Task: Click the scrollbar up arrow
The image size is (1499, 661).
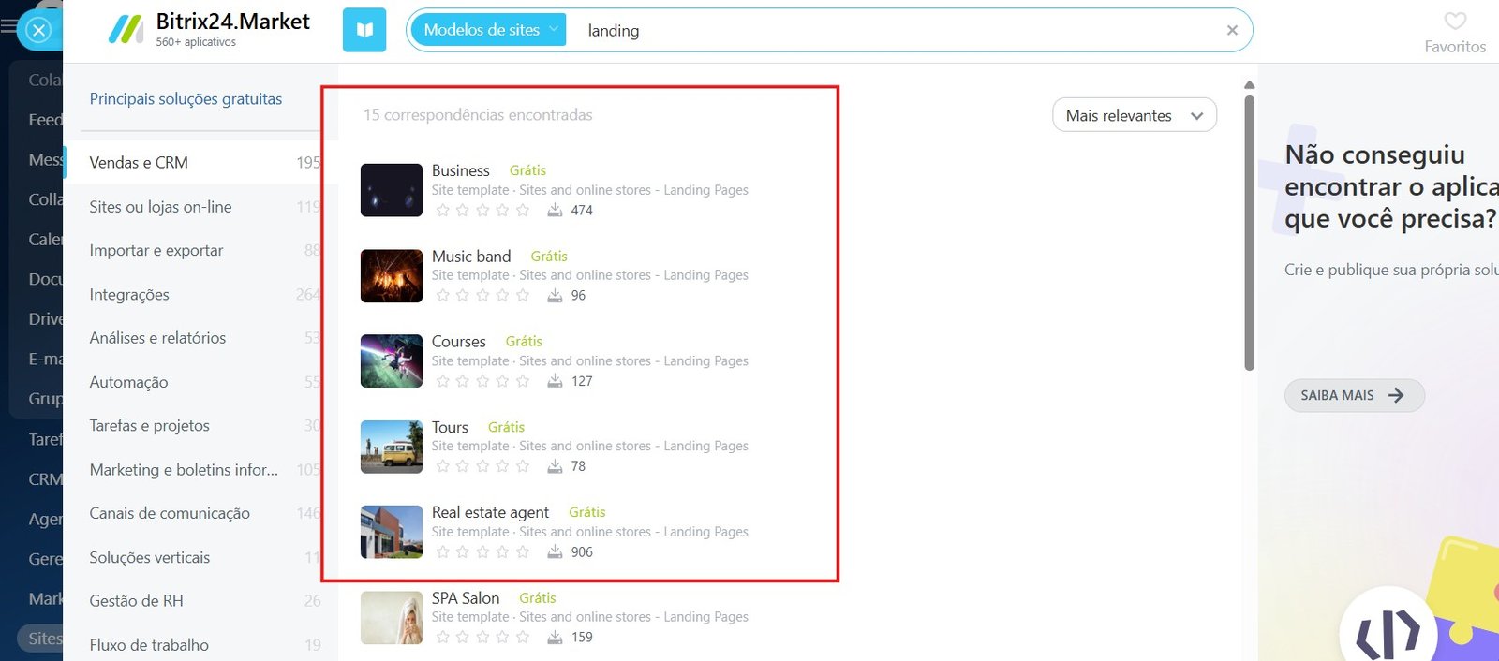Action: (x=1249, y=85)
